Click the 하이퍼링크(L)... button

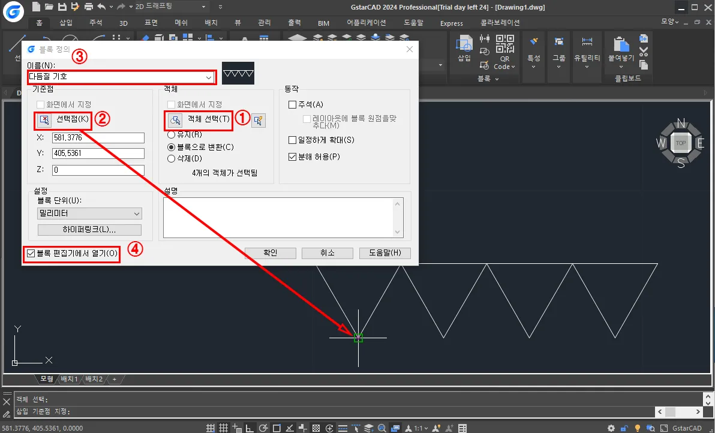pos(89,229)
